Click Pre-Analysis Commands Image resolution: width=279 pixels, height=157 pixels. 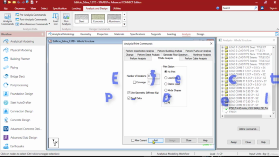pos(31,15)
